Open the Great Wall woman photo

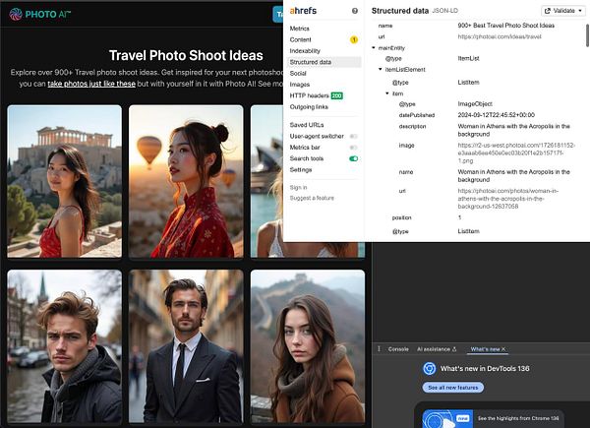click(308, 346)
